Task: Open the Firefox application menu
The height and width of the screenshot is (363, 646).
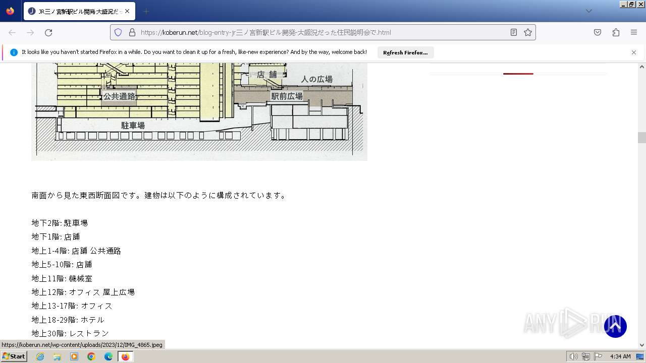Action: coord(634,32)
